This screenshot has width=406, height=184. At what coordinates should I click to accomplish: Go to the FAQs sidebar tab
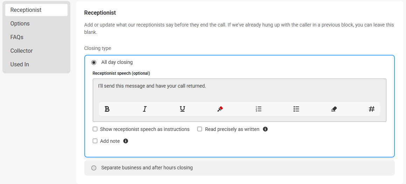point(36,37)
